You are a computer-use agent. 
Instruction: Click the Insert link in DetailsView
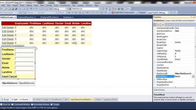click(x=5, y=76)
